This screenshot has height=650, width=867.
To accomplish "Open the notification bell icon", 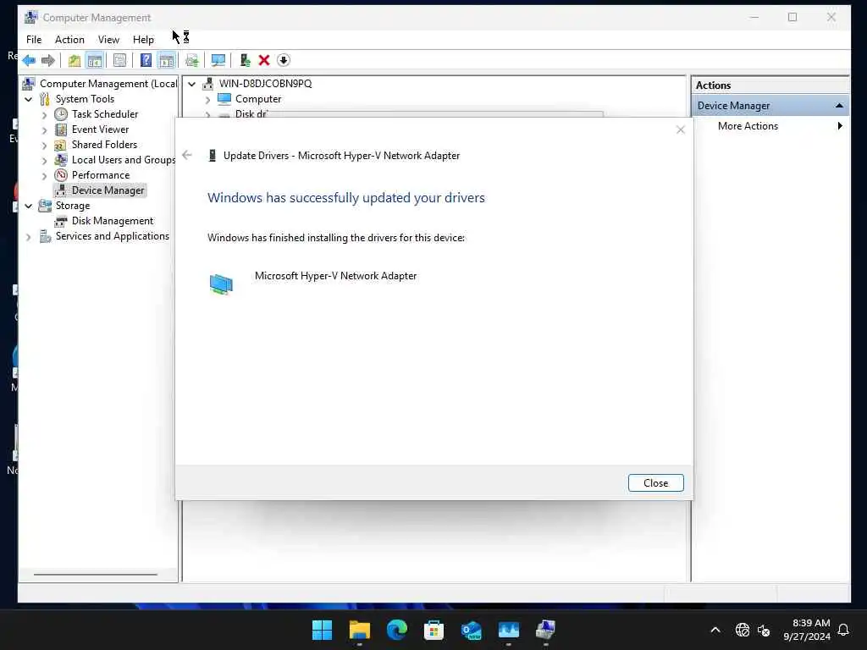I will (x=844, y=630).
